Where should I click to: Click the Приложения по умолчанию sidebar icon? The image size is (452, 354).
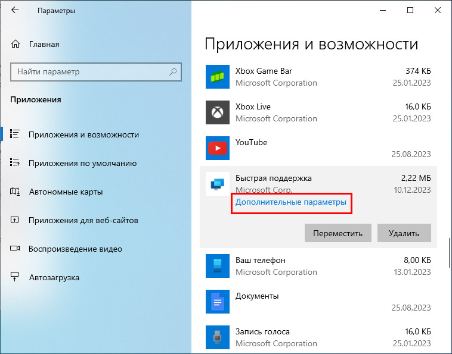pyautogui.click(x=15, y=162)
